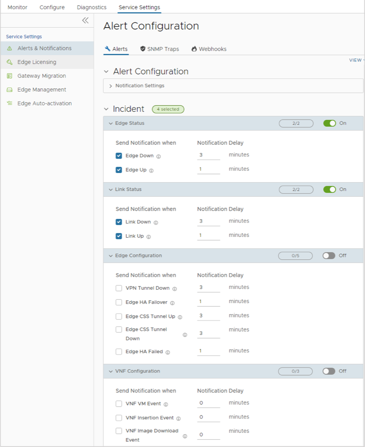Click the Edge Auto-activation sidebar icon
This screenshot has height=447, width=365.
(10, 103)
